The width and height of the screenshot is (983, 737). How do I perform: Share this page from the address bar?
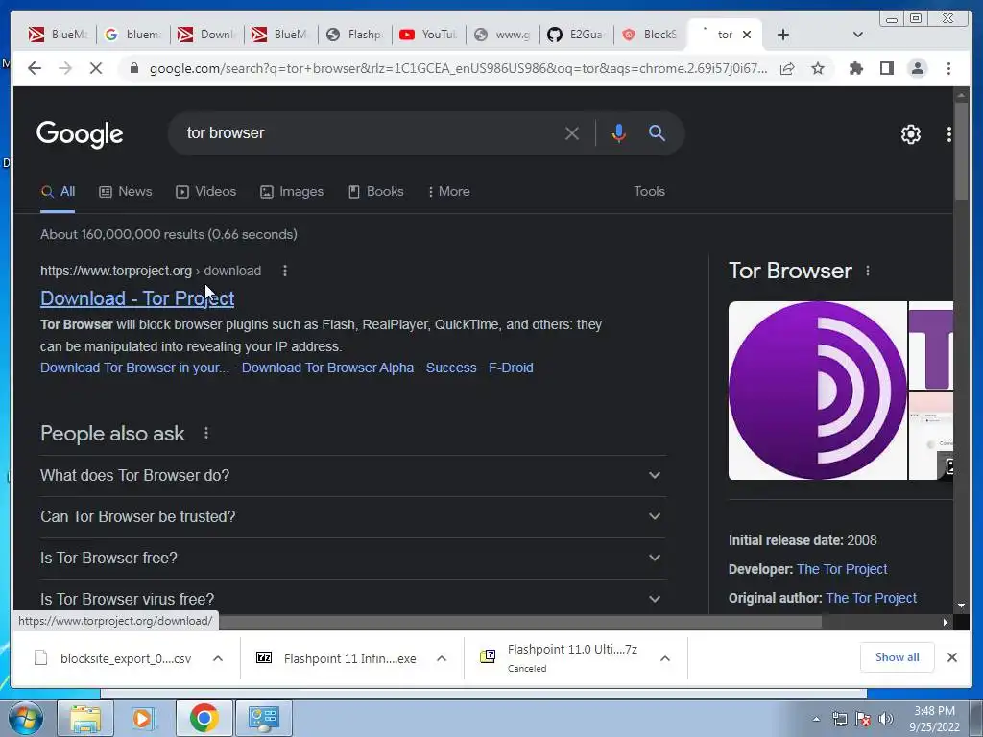pos(787,68)
